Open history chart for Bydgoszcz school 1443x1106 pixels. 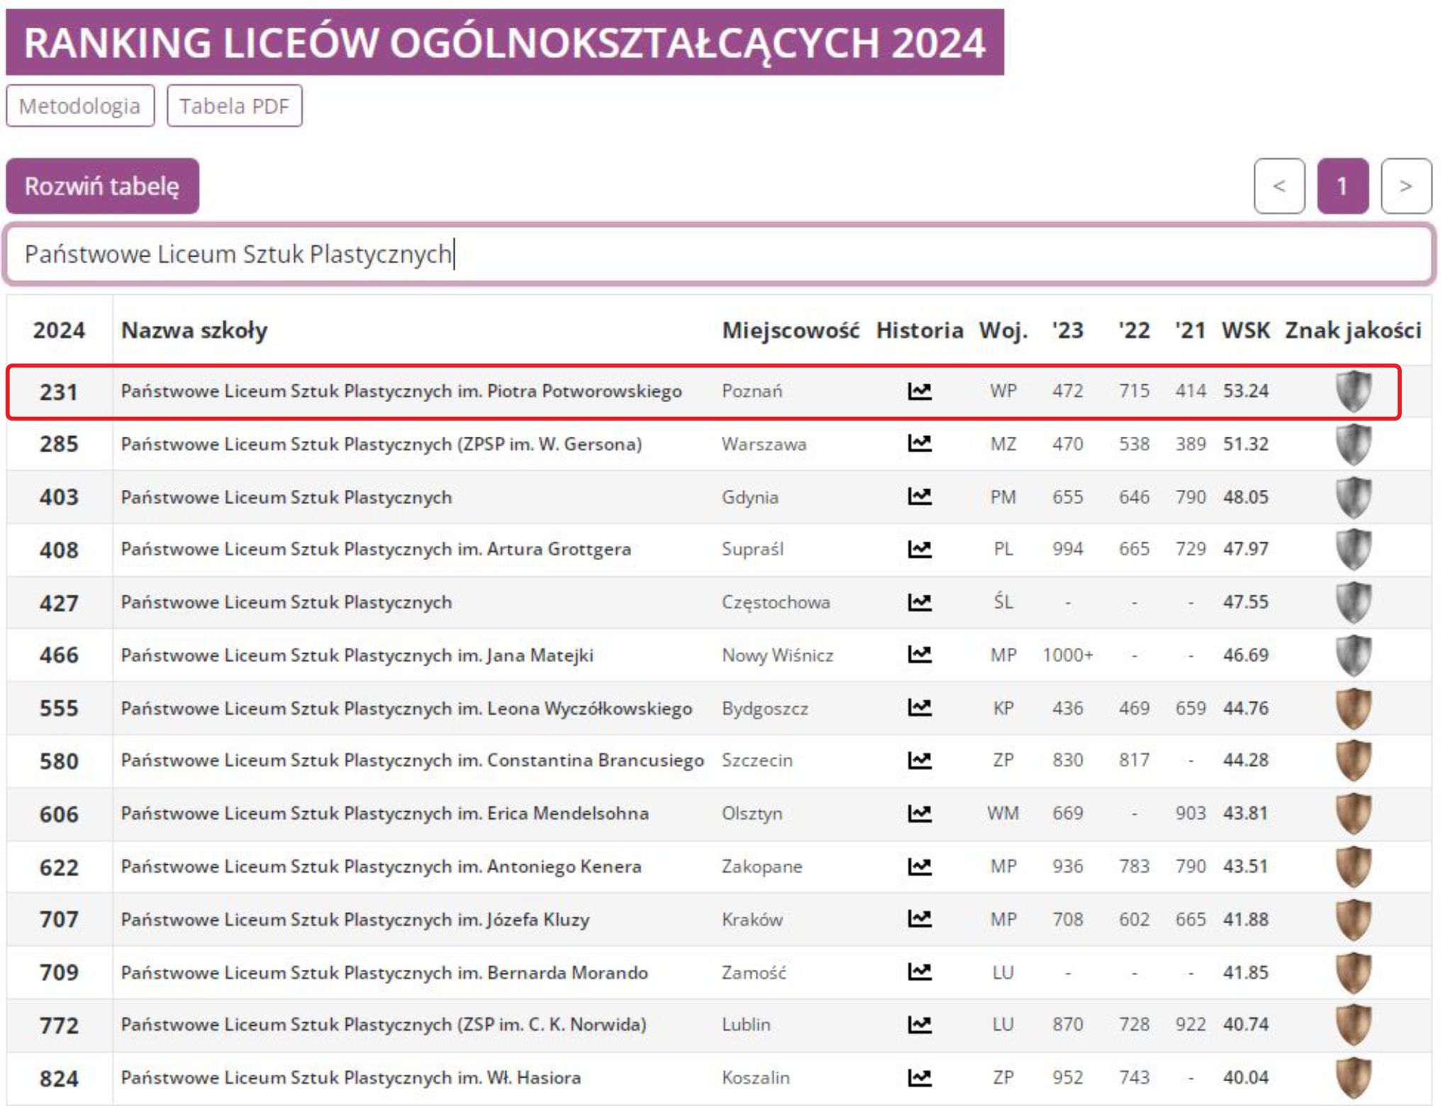[x=919, y=708]
